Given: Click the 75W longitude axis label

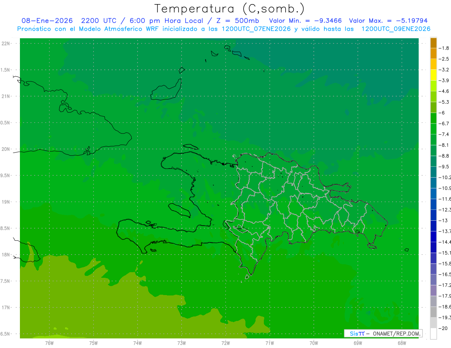Looking at the screenshot, I should [94, 343].
